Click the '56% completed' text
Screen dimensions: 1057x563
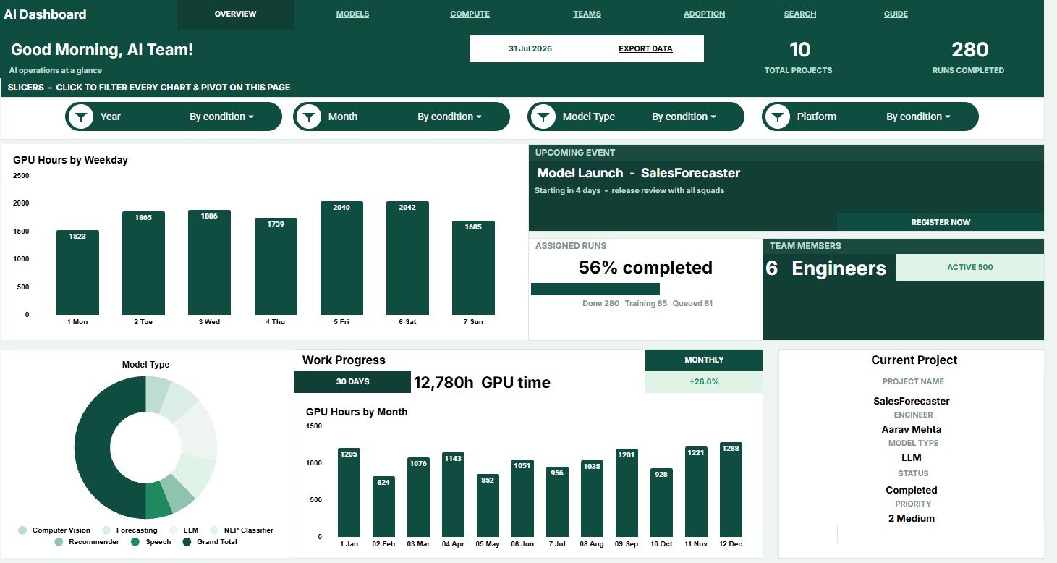645,268
